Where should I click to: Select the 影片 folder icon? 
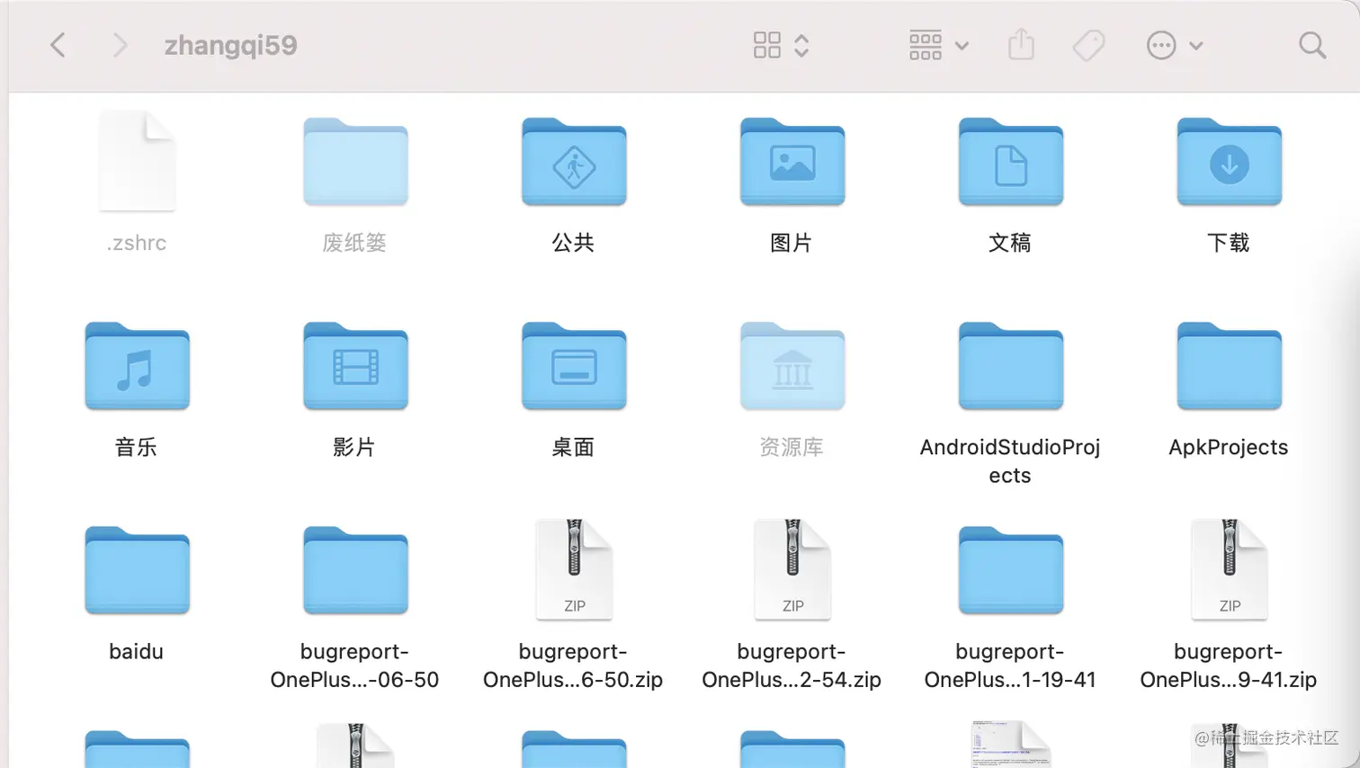355,366
